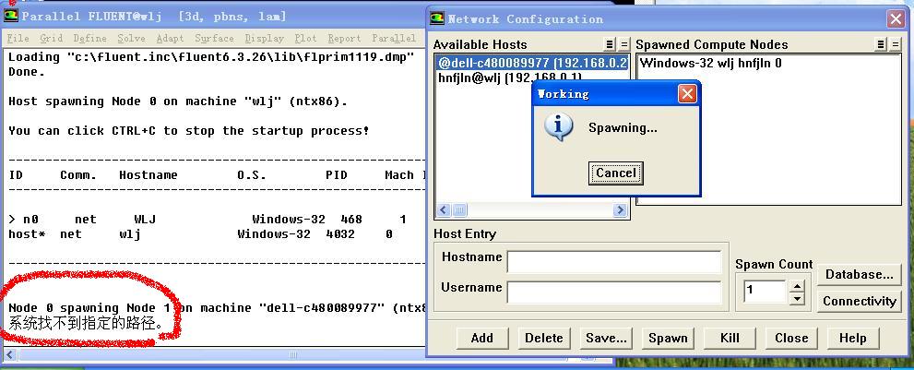This screenshot has height=370, width=914.
Task: Click select-all icon above Available Hosts list
Action: tap(610, 44)
